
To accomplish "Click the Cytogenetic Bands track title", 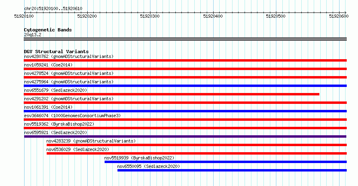I will click(48, 30).
